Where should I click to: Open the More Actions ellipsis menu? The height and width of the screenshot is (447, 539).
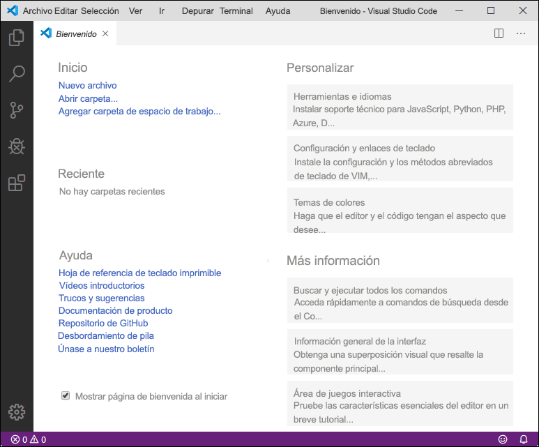(x=521, y=33)
